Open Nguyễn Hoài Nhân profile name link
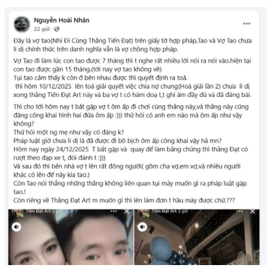 coord(61,20)
